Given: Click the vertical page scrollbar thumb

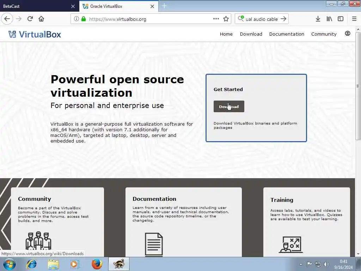Looking at the screenshot, I should [x=358, y=86].
